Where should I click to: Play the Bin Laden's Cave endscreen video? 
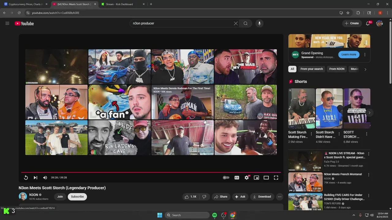tap(119, 137)
